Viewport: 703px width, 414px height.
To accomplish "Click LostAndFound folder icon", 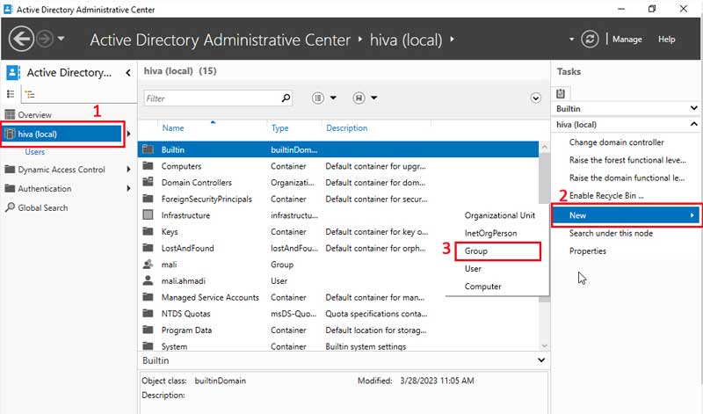I will 148,248.
